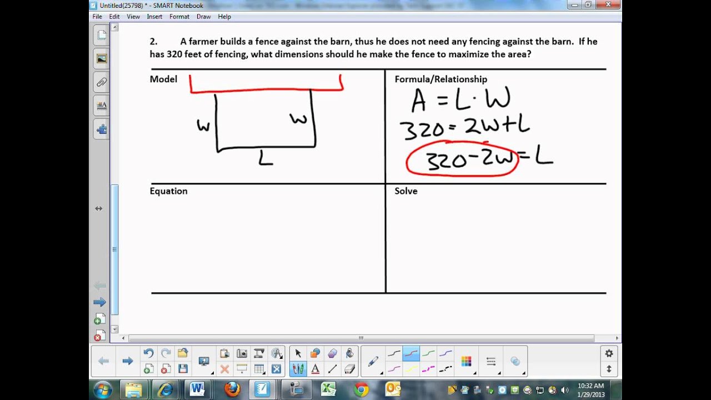
Task: Open the File menu
Action: point(97,17)
